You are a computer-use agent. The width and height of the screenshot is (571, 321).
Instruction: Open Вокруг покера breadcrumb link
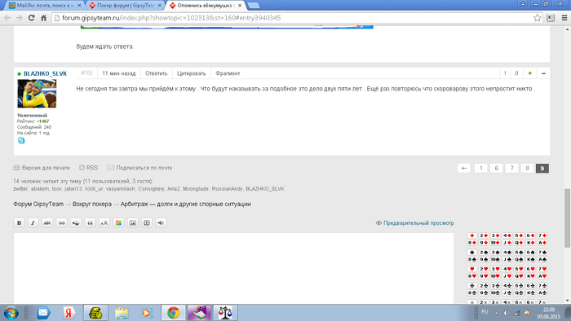tap(91, 204)
